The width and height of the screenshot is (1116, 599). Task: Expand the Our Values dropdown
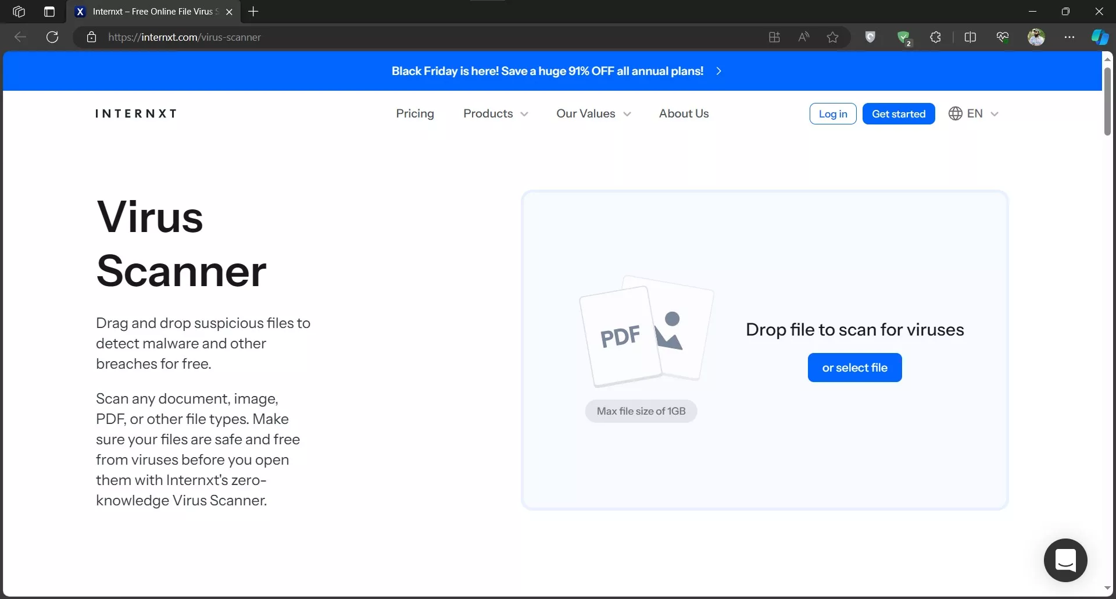[x=593, y=113]
